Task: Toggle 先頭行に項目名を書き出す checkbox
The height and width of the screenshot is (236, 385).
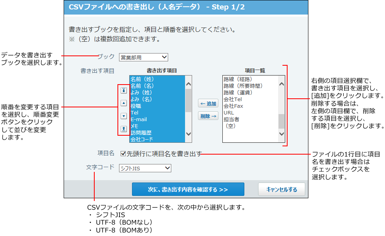Action: pos(123,154)
